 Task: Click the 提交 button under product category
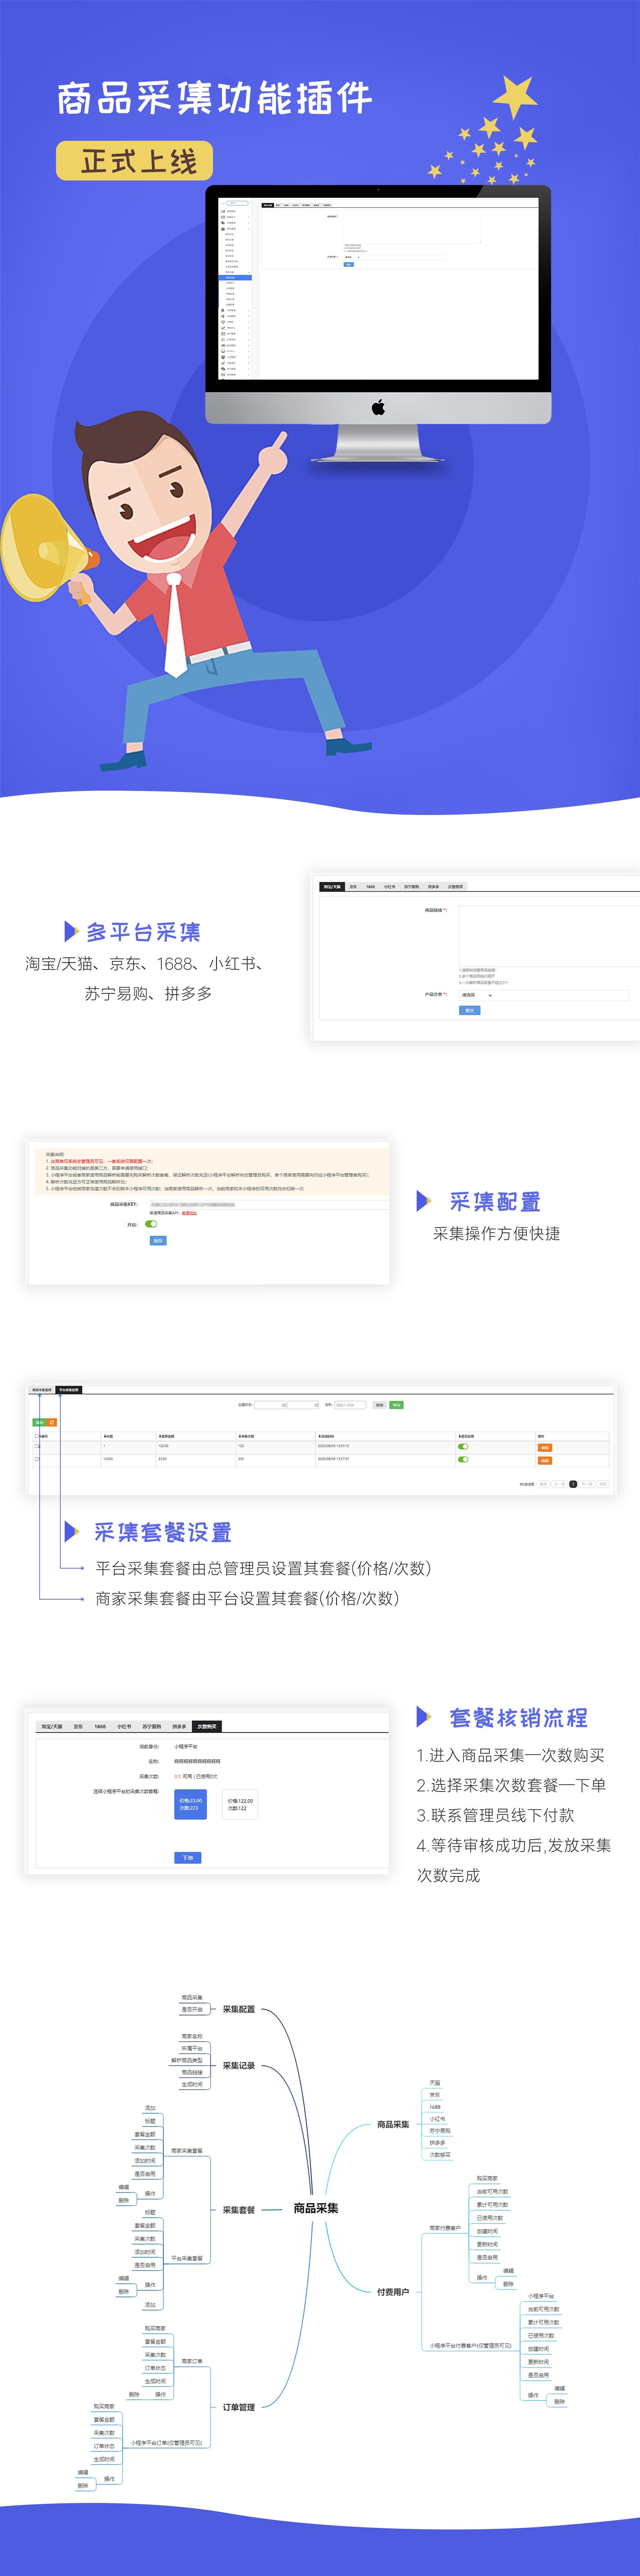click(470, 1010)
